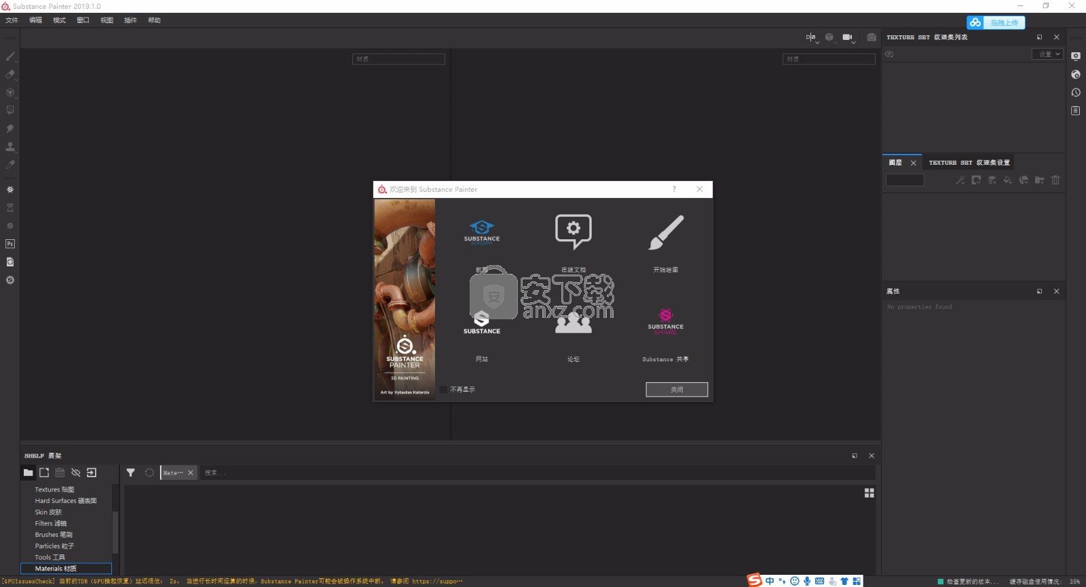This screenshot has width=1086, height=587.
Task: Select the Smudge tool
Action: point(10,128)
